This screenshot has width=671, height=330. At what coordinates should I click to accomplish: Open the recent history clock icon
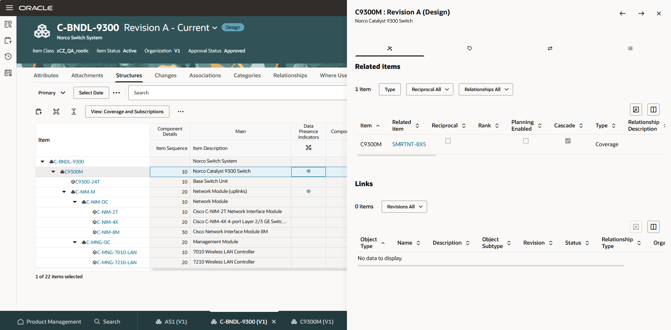point(8,56)
